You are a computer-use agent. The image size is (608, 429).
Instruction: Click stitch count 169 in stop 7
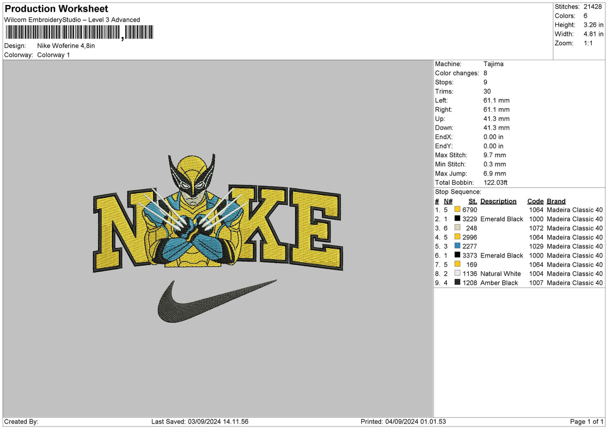pos(472,264)
